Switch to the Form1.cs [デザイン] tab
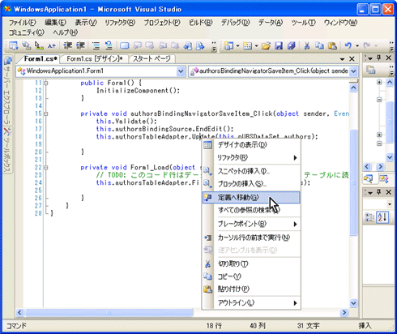397x334 pixels. coord(95,58)
